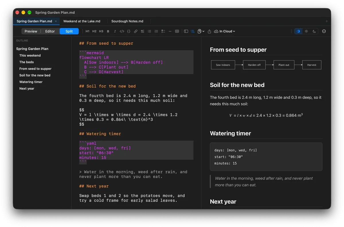Viewport: 344px width, 227px height.
Task: Switch to Preview mode
Action: pyautogui.click(x=31, y=31)
